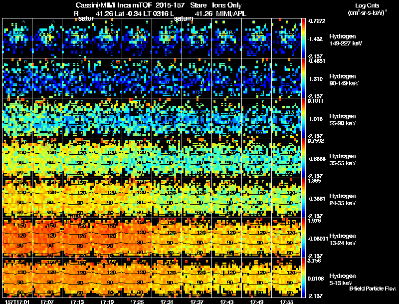Click the '-0.06031' color scale value
The height and width of the screenshot is (304, 399).
pyautogui.click(x=317, y=239)
